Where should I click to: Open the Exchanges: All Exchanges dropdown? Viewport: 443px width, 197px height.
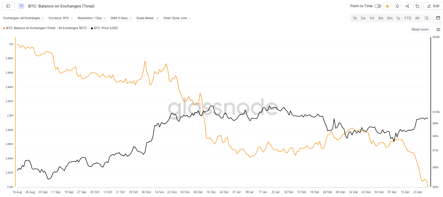coord(23,18)
